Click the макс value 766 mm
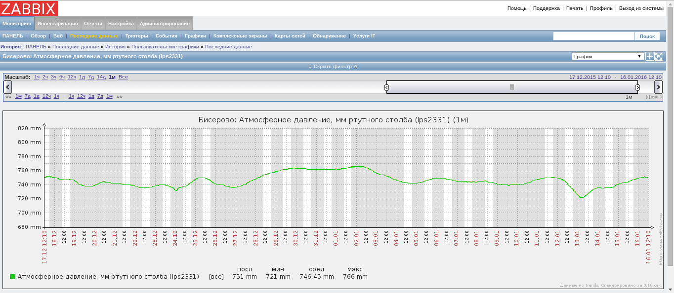The image size is (674, 293). point(355,277)
